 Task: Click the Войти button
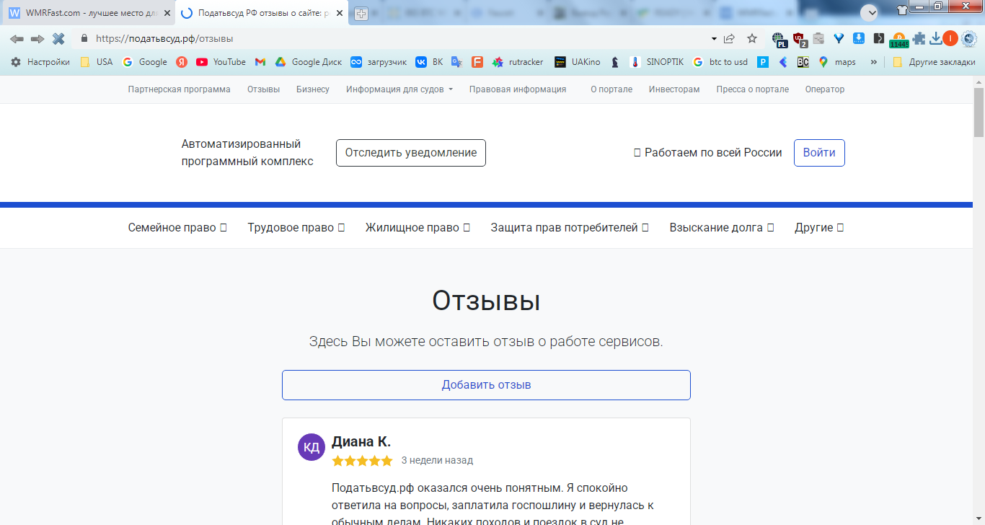click(x=819, y=153)
